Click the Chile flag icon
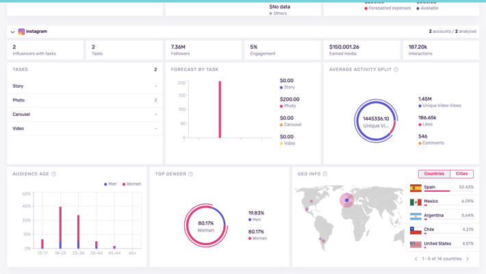Viewport: 486px width, 274px height. 415,231
